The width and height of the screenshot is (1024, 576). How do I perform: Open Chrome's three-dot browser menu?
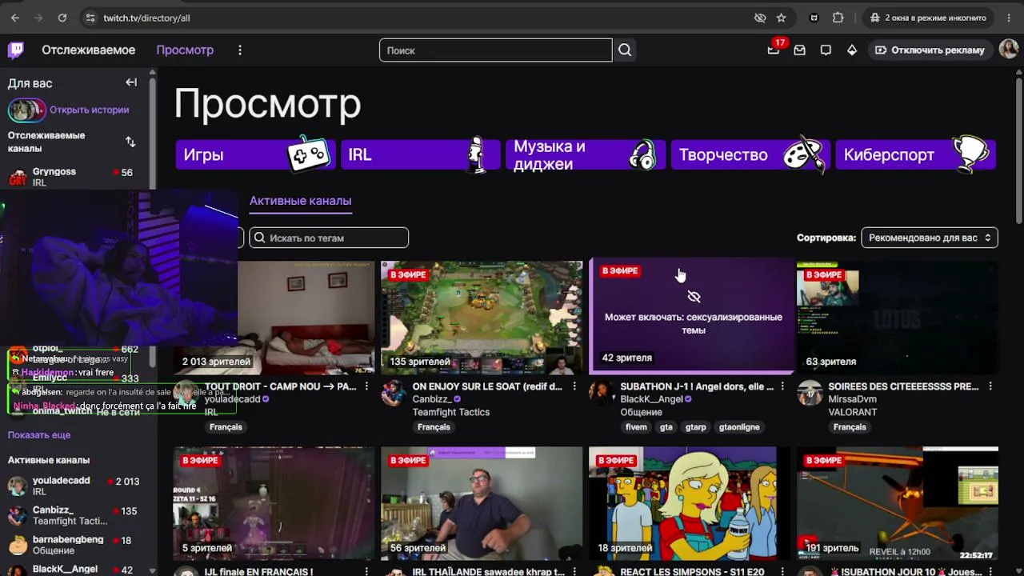1008,18
